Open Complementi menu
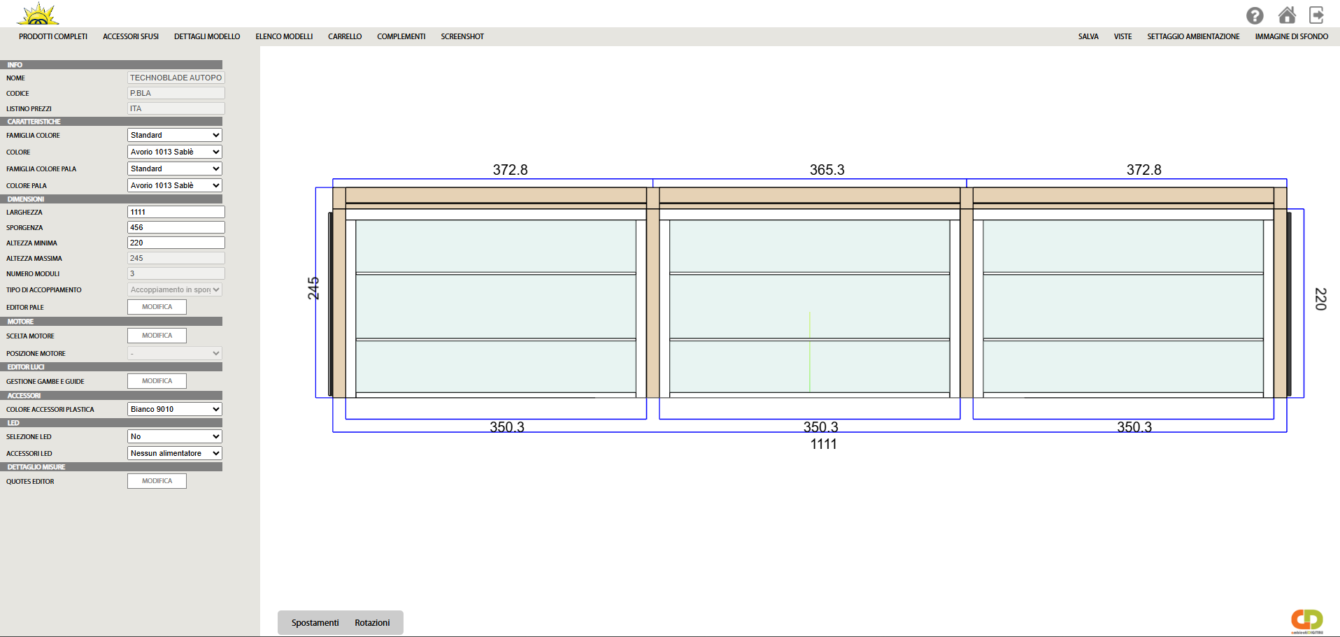This screenshot has height=637, width=1340. (401, 36)
